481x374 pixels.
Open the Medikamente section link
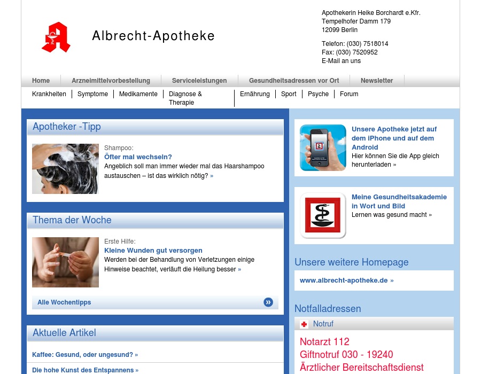[138, 94]
